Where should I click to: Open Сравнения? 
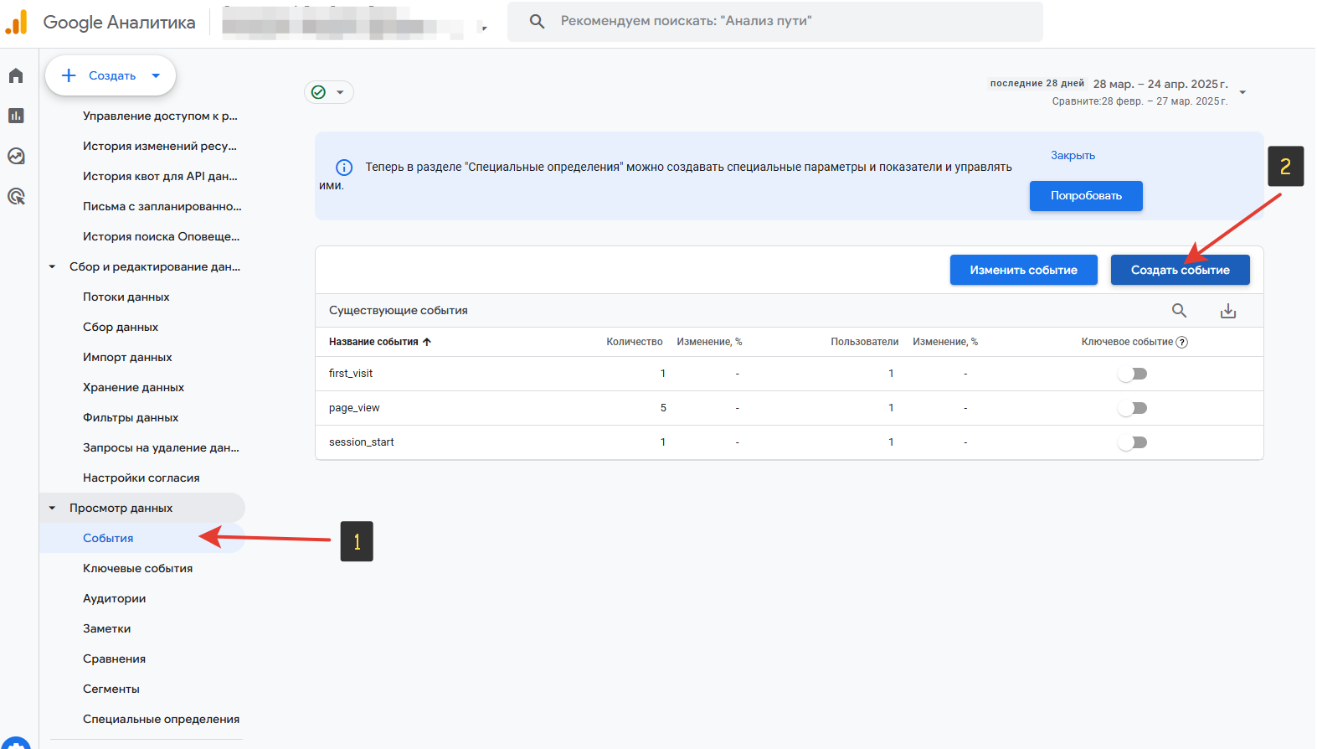[x=114, y=659]
